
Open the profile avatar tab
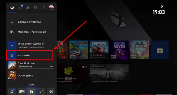click(51, 8)
